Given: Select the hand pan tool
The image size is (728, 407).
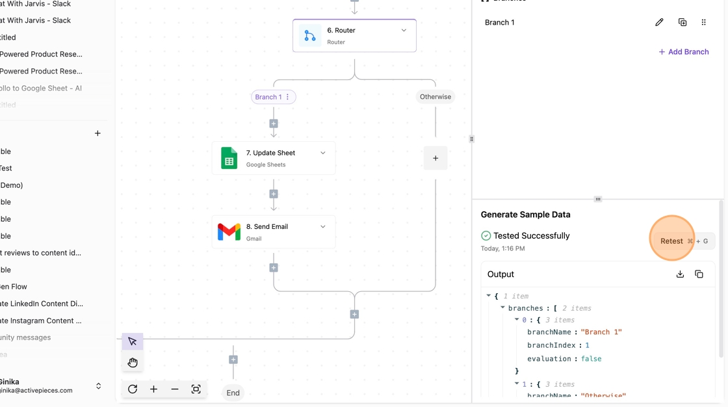Looking at the screenshot, I should point(133,362).
